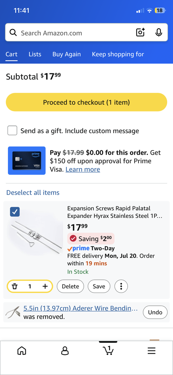Tap the camera lens search icon
This screenshot has height=375, width=173.
(140, 33)
